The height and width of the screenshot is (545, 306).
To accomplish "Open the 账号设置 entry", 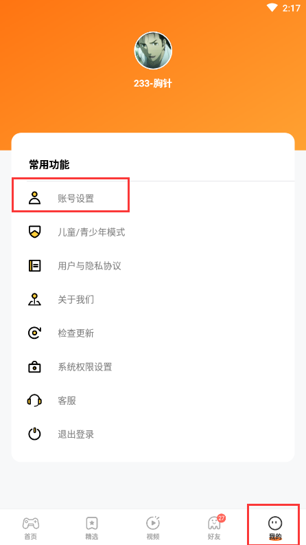I will (153, 199).
